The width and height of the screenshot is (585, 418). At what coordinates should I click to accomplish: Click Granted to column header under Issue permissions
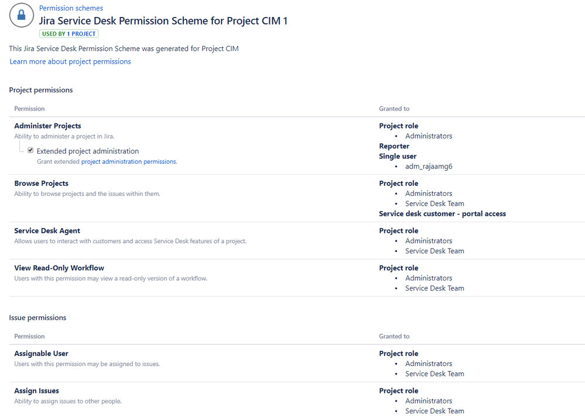click(394, 336)
